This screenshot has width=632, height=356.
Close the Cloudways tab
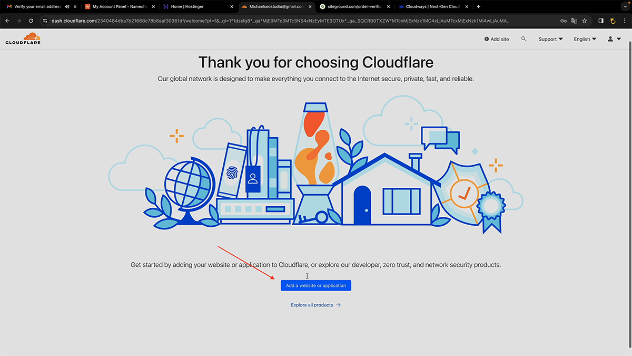(467, 7)
